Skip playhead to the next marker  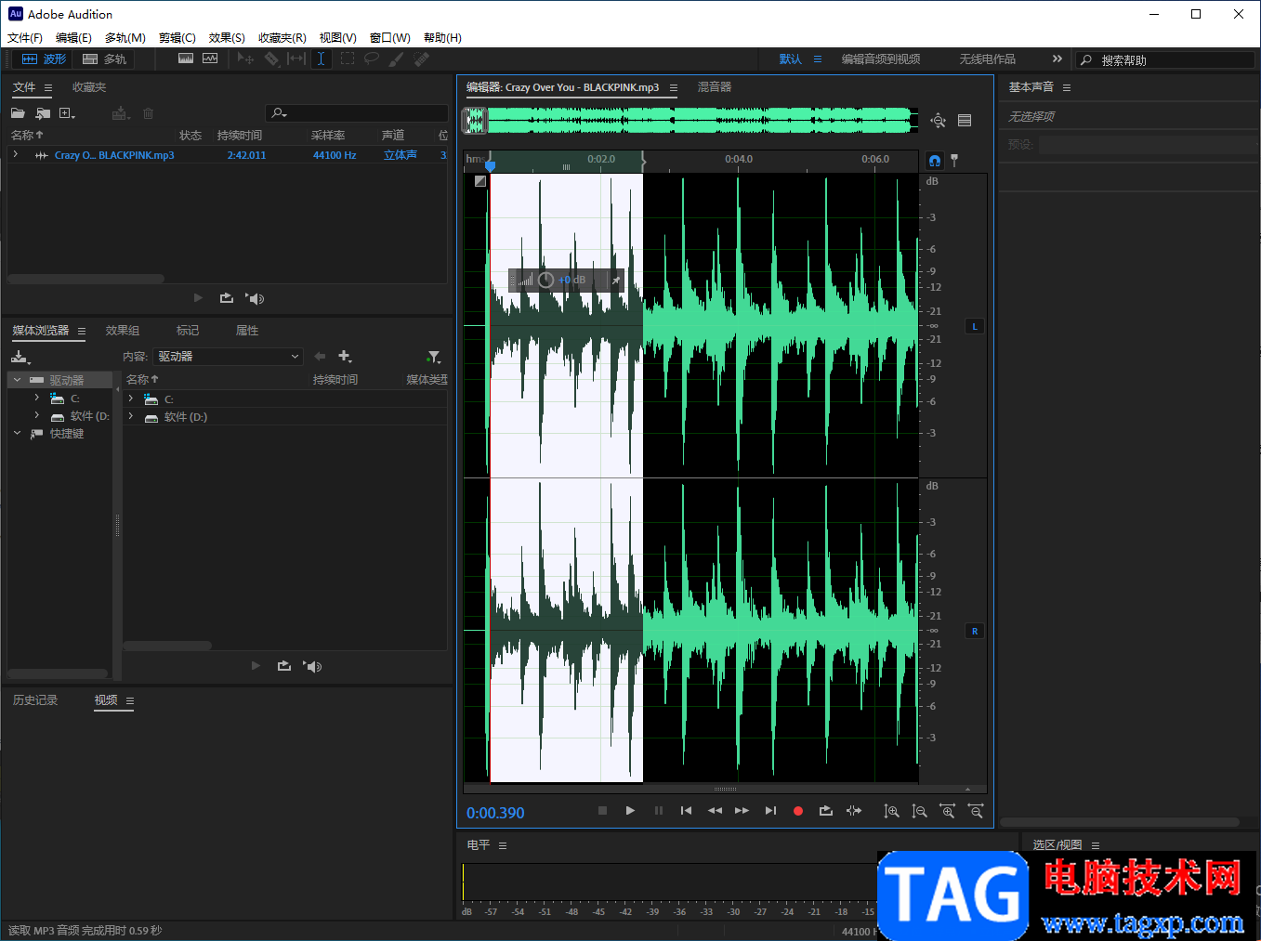point(769,811)
